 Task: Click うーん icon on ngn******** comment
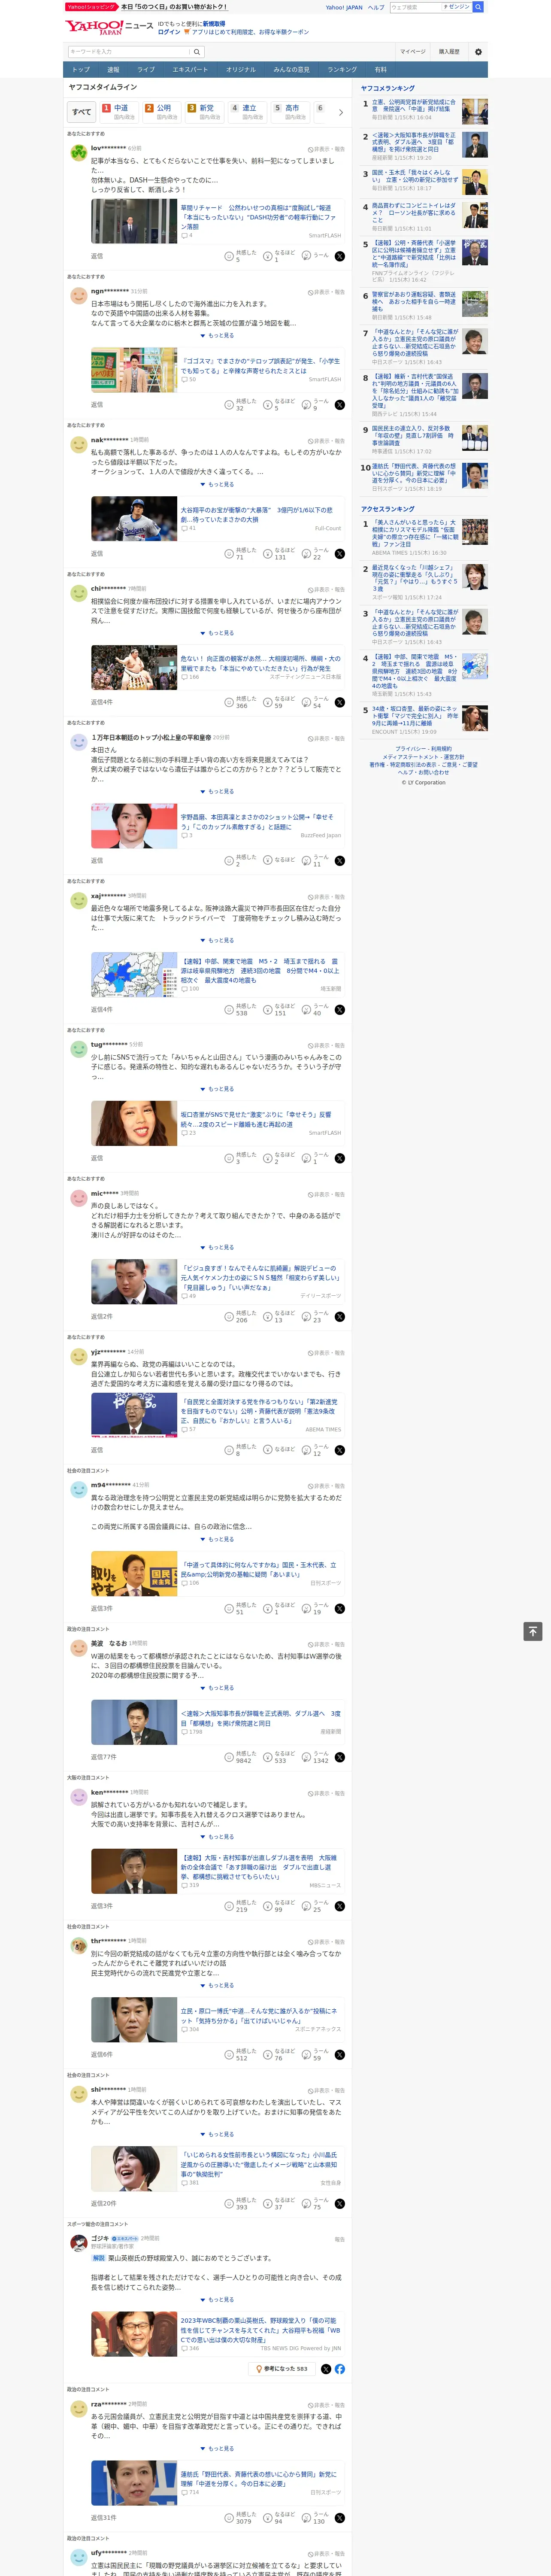pos(307,405)
